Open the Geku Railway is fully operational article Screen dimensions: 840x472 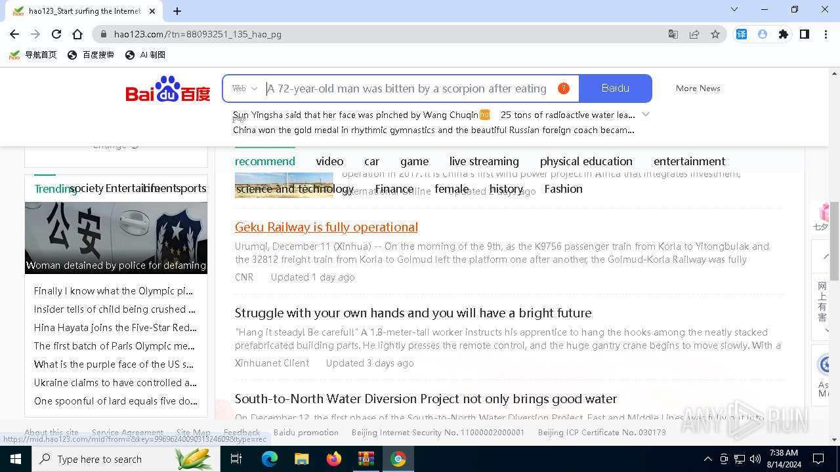[326, 227]
